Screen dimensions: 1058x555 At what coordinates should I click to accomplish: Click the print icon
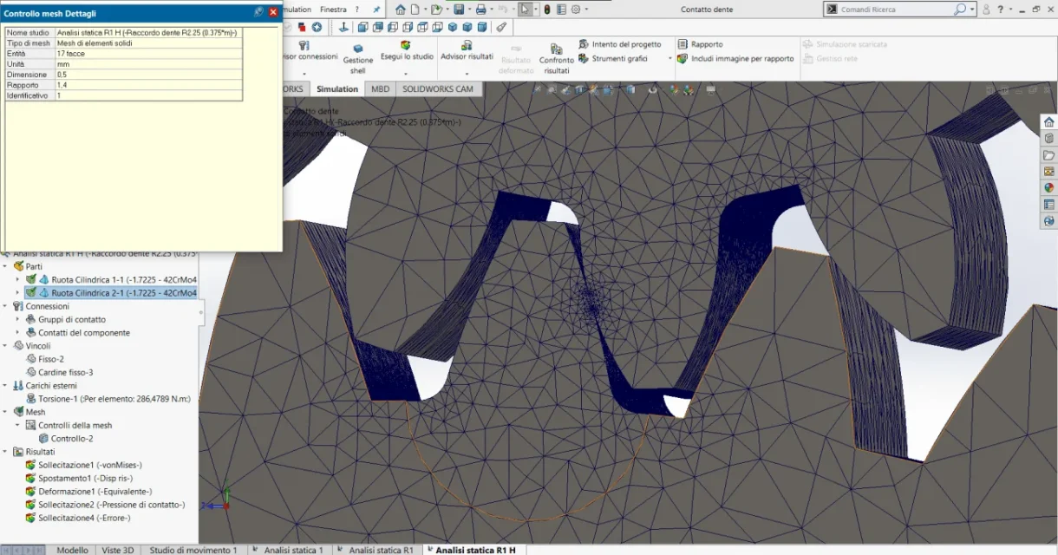pyautogui.click(x=481, y=10)
